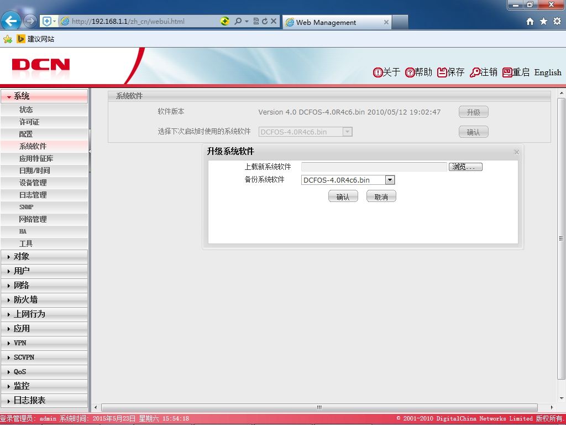Open the next-boot system software dropdown

305,132
